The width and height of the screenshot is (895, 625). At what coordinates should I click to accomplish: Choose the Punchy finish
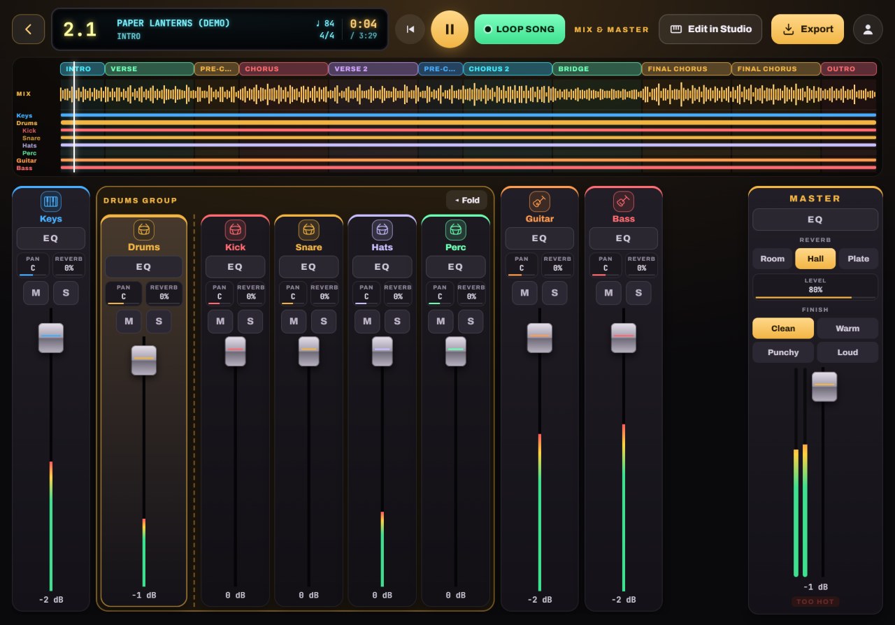783,352
